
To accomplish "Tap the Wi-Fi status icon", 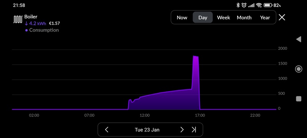I will 259,5.
